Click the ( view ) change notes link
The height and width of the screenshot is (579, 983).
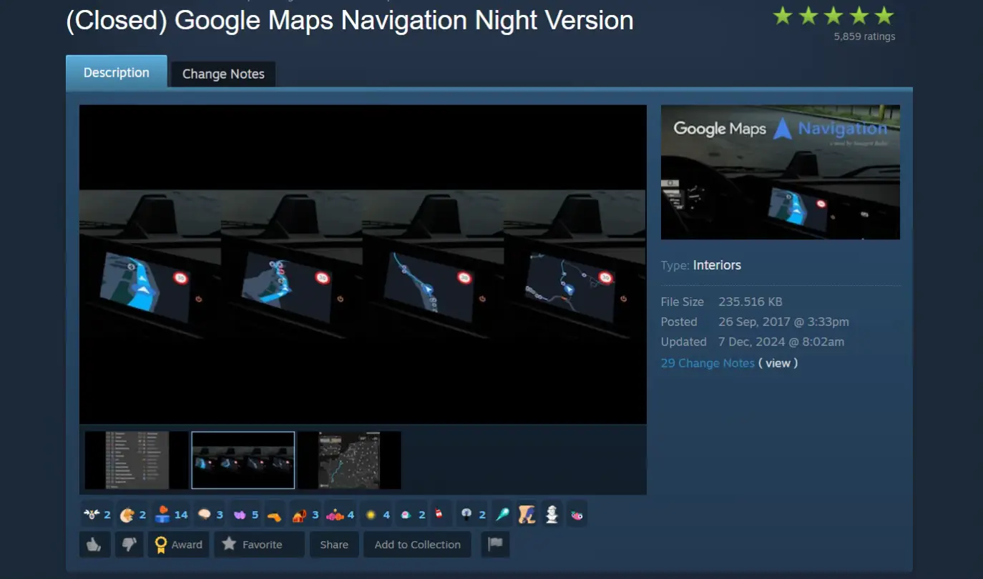778,363
